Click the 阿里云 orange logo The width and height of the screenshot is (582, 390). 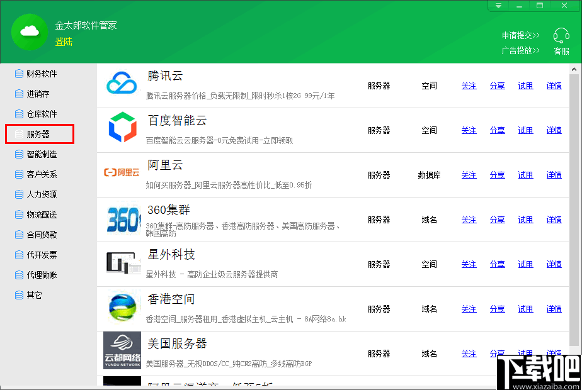pos(122,172)
